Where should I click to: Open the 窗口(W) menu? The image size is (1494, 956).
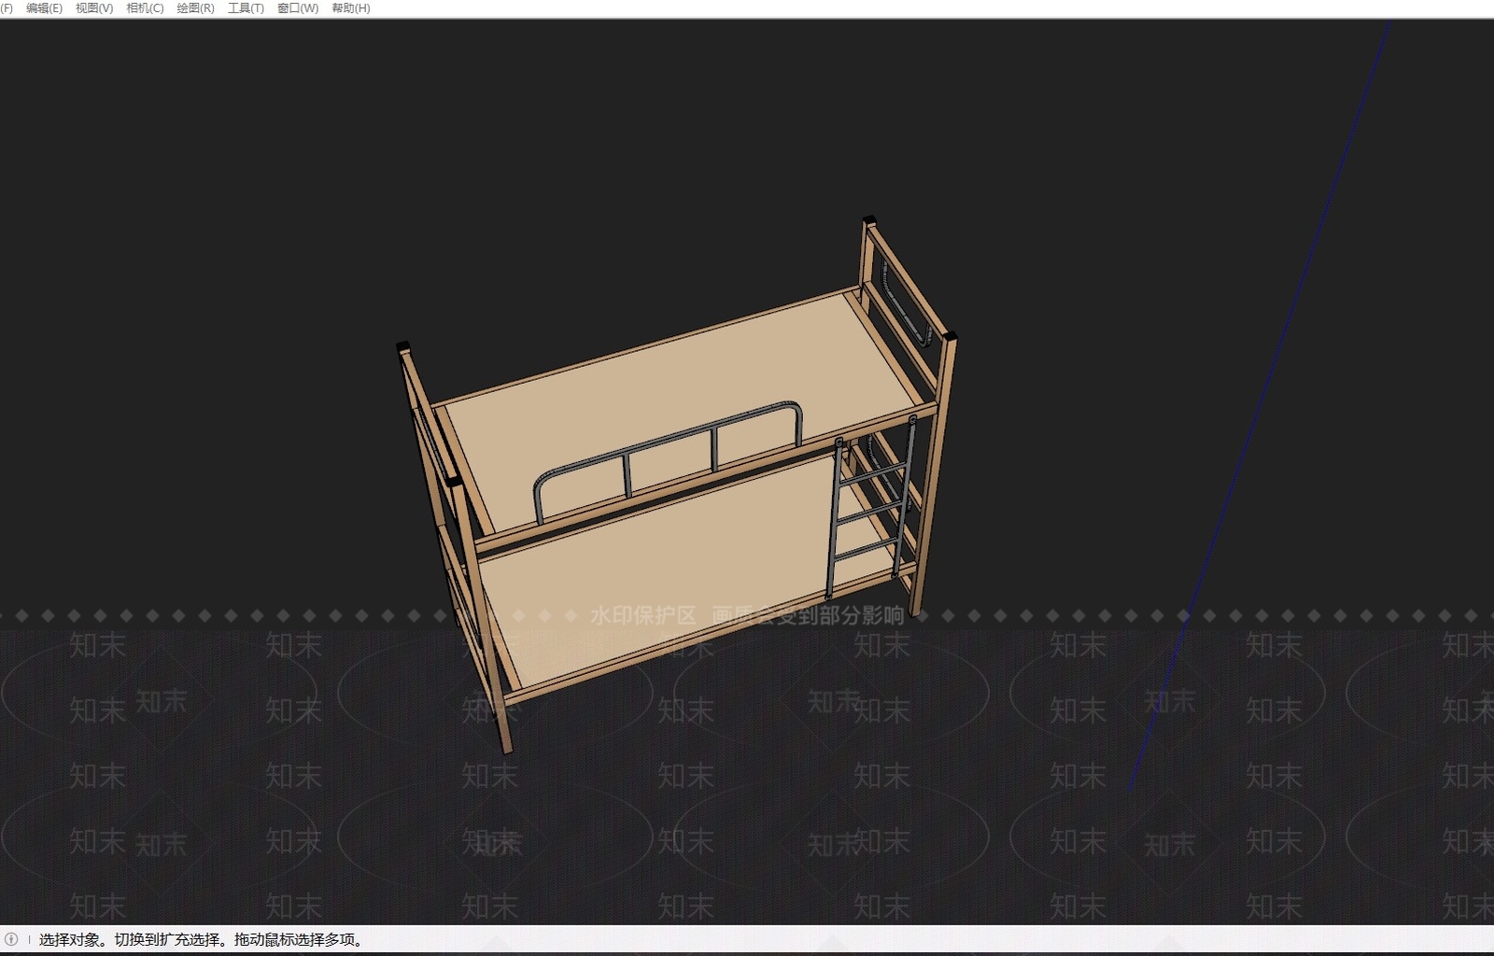pos(298,8)
